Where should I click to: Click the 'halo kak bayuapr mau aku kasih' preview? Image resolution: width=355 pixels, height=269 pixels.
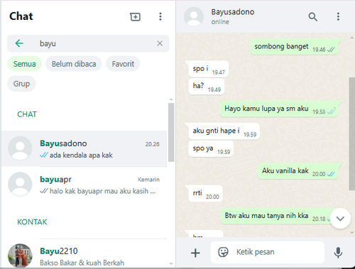tap(102, 191)
